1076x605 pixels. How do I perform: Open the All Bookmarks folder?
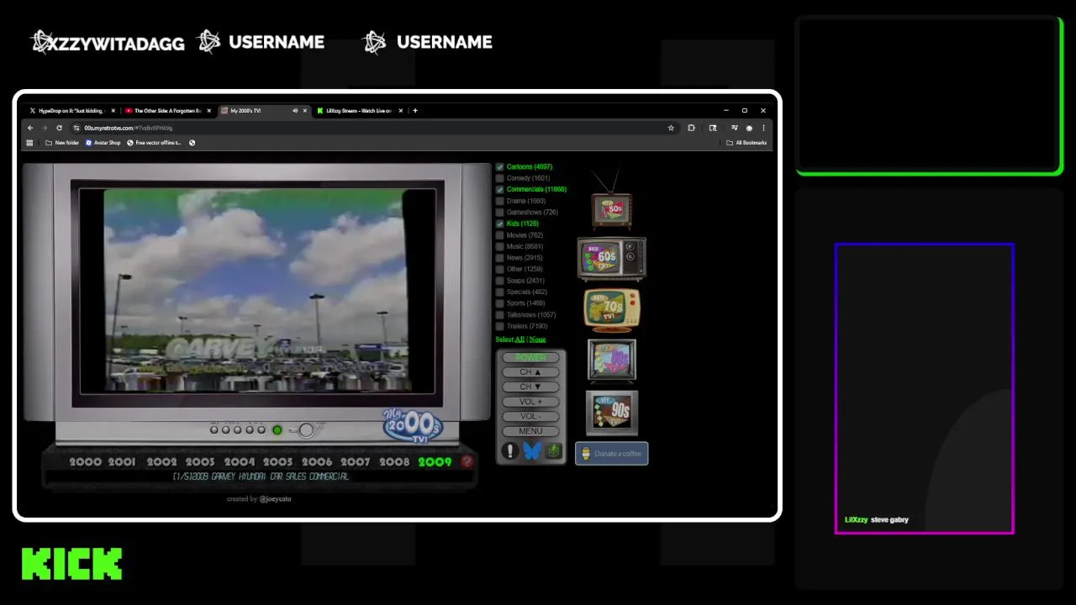point(746,143)
